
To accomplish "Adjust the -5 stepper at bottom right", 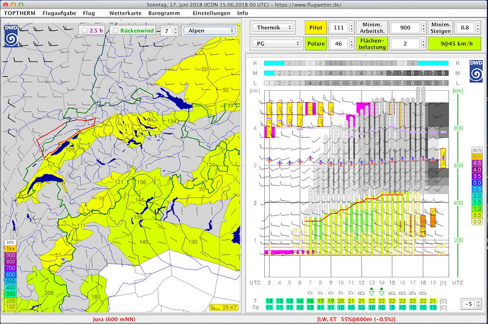I will point(479,303).
